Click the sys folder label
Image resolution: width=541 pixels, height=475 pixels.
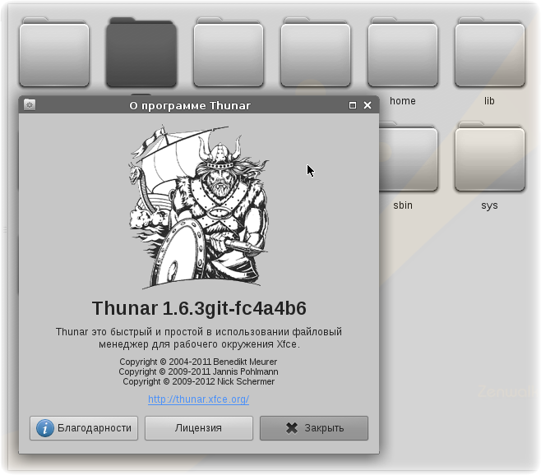click(489, 205)
